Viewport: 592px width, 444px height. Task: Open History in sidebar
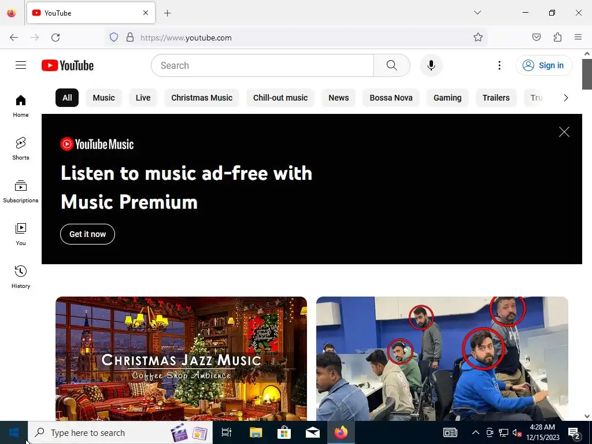point(21,277)
